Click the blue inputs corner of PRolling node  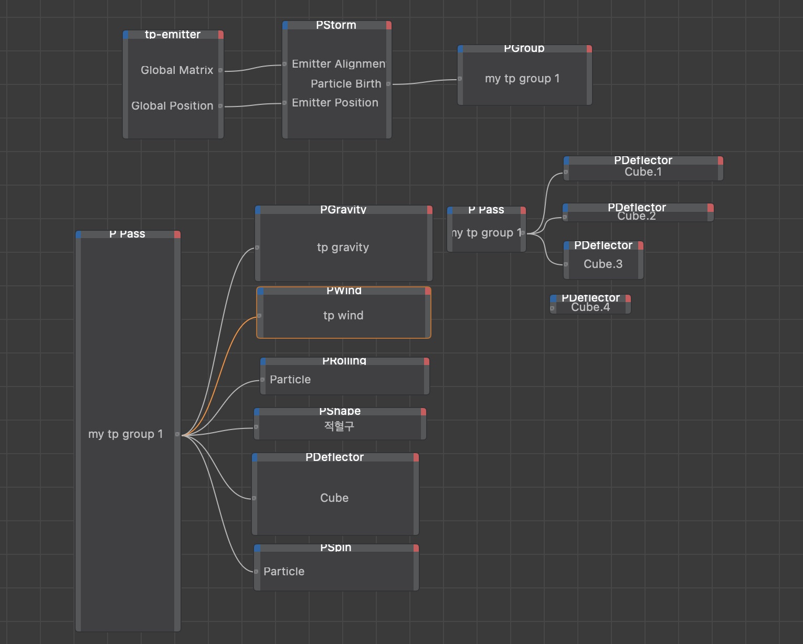263,361
